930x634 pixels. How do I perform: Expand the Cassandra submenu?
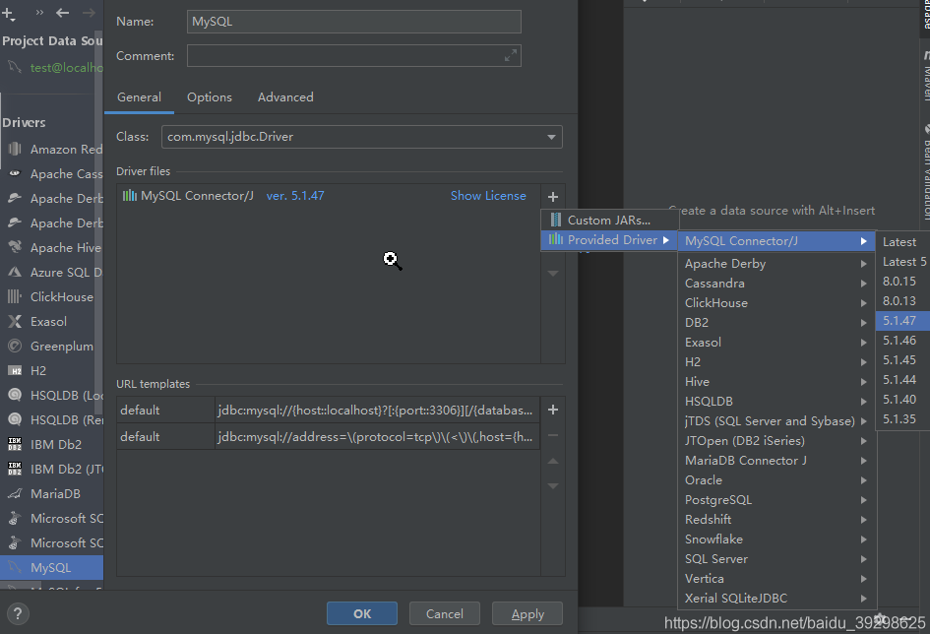[x=864, y=284]
